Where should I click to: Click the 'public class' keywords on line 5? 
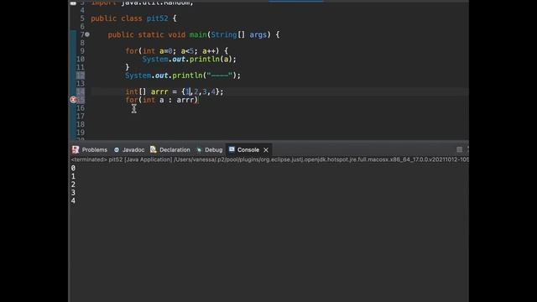point(117,18)
